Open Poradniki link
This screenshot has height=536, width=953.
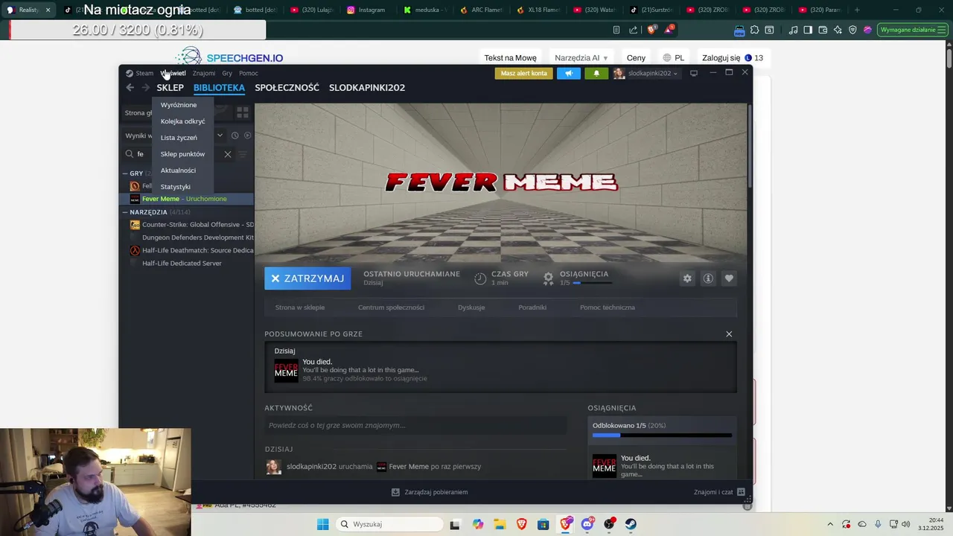click(x=532, y=307)
